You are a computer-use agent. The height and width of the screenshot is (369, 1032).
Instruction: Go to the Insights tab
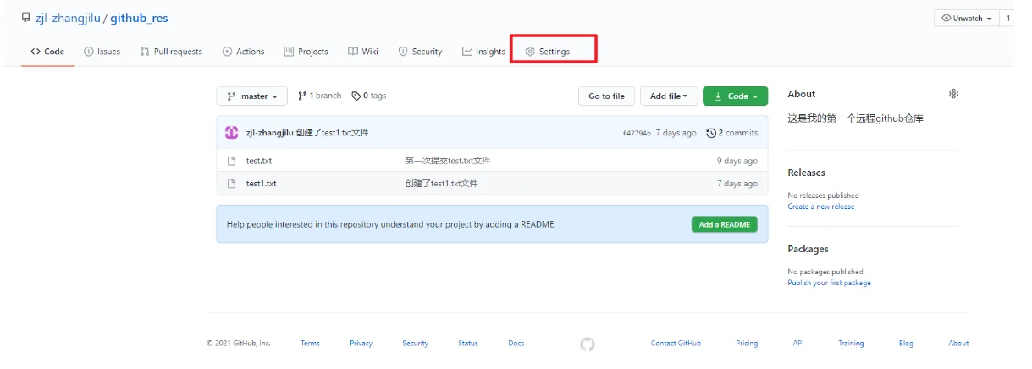tap(483, 52)
